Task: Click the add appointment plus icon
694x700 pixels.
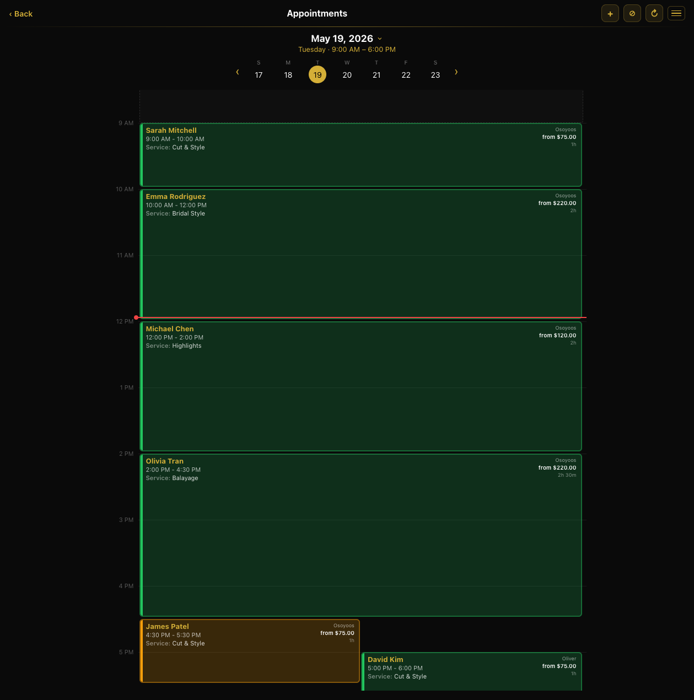Action: (x=610, y=13)
